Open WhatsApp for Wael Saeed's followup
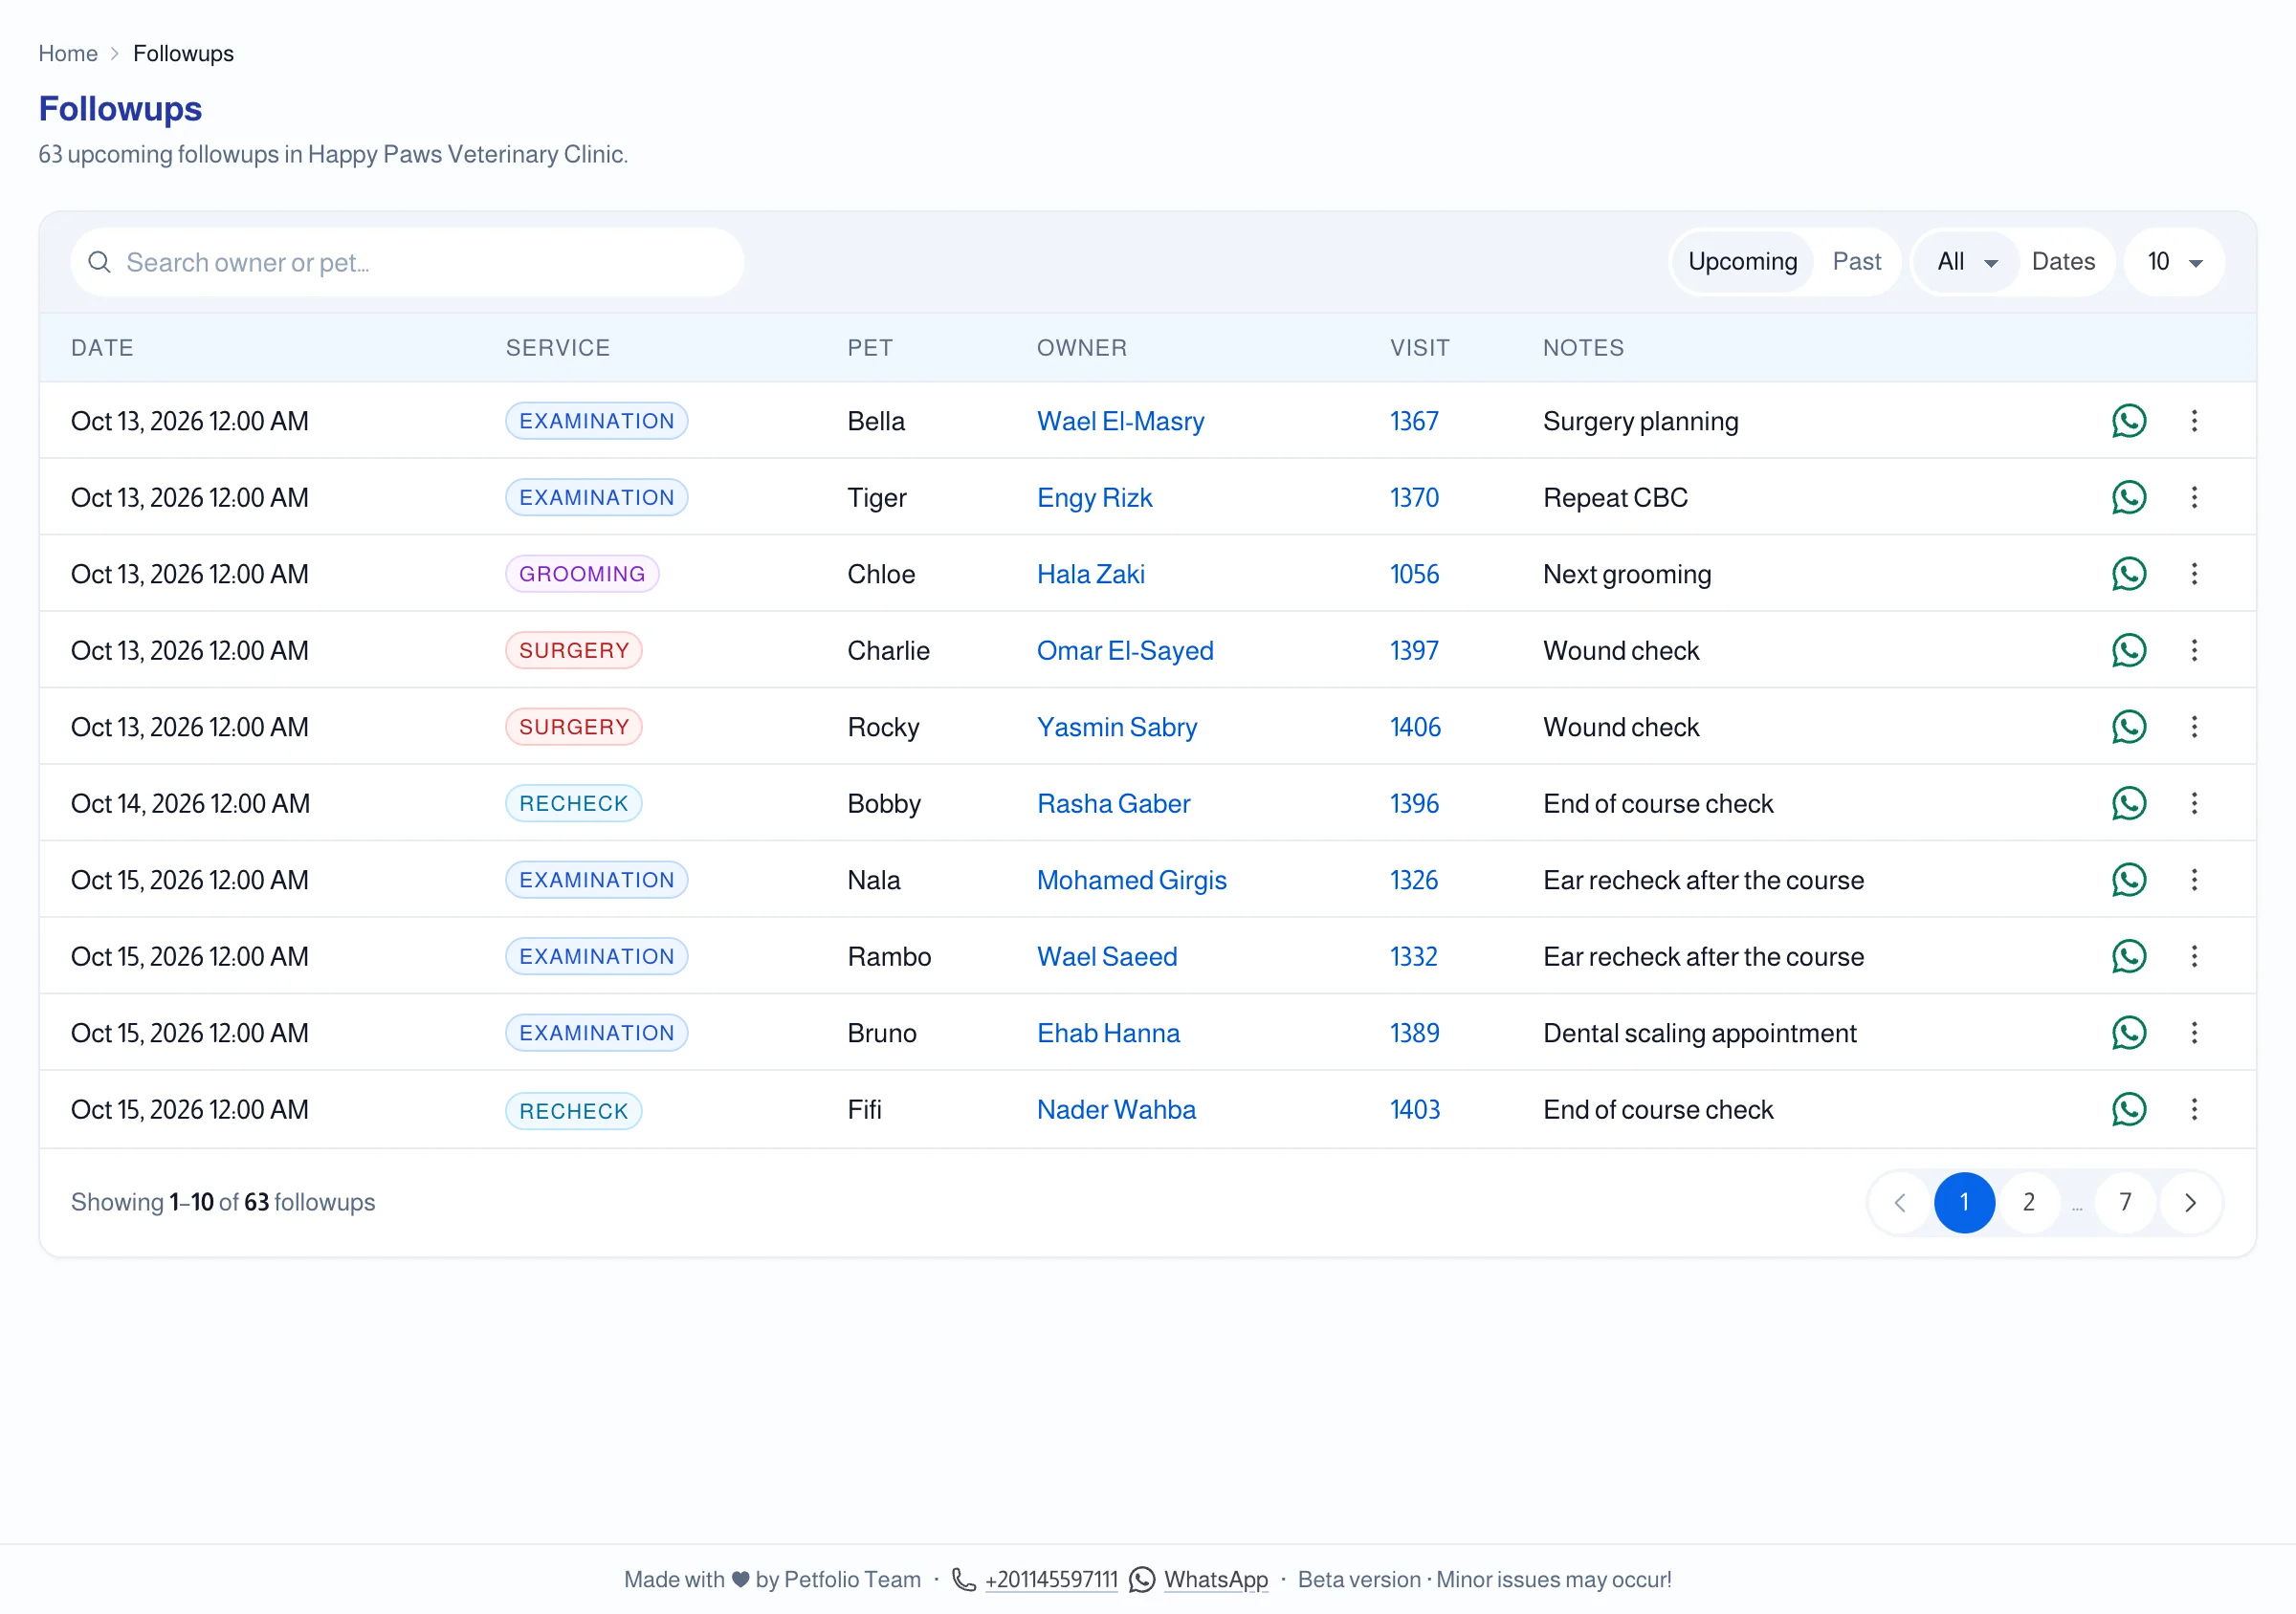 tap(2128, 956)
